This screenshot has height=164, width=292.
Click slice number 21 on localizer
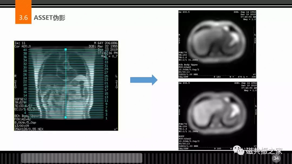(106, 83)
